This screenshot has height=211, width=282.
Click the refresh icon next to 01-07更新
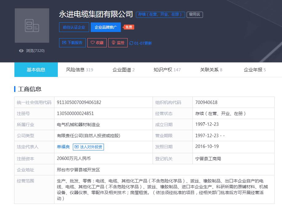click(131, 43)
